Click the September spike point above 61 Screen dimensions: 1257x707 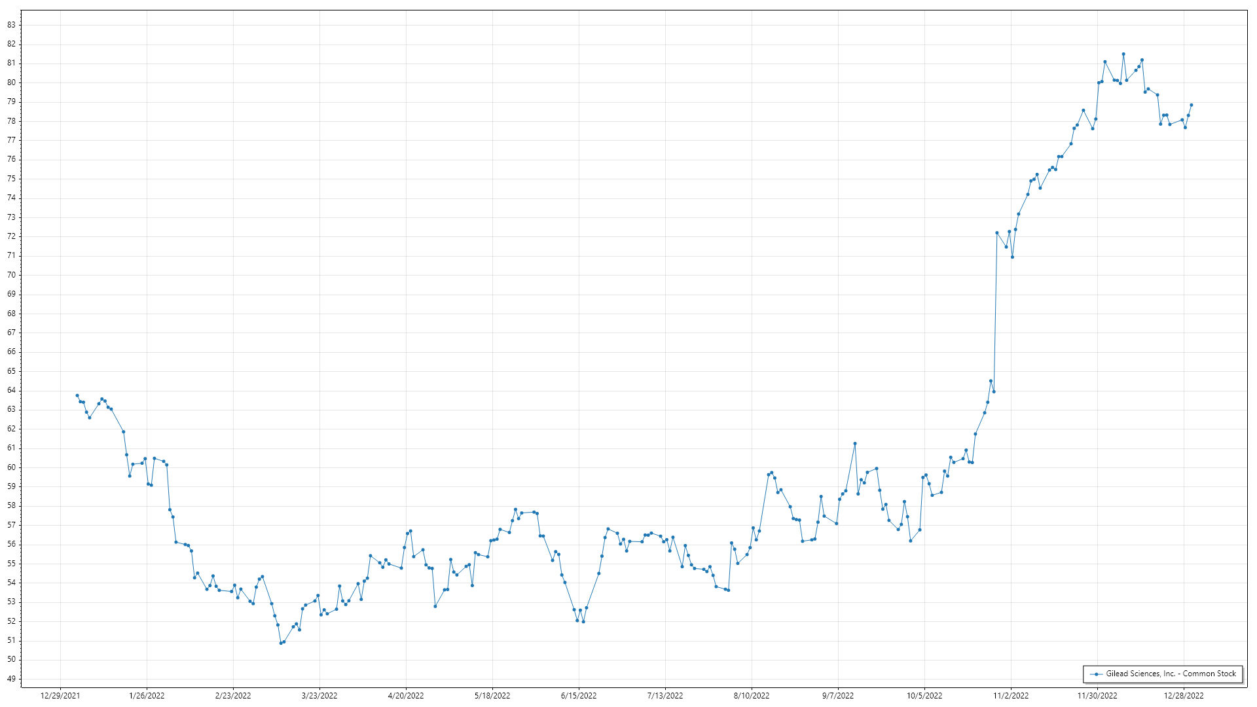click(x=855, y=444)
